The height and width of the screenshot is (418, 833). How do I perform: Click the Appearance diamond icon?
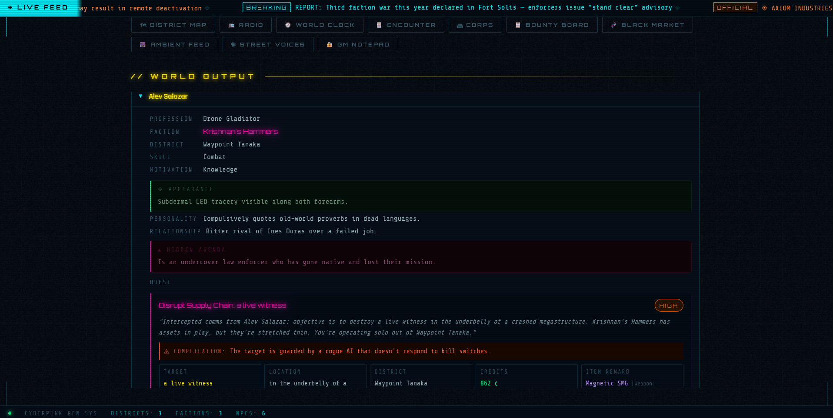(160, 189)
